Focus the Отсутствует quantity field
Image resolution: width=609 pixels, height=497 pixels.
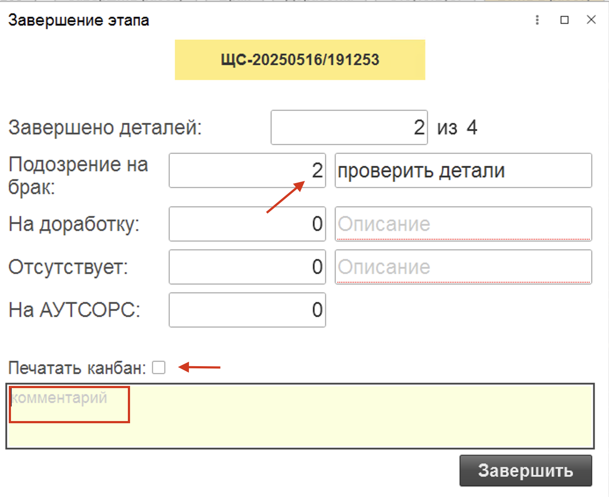click(247, 267)
